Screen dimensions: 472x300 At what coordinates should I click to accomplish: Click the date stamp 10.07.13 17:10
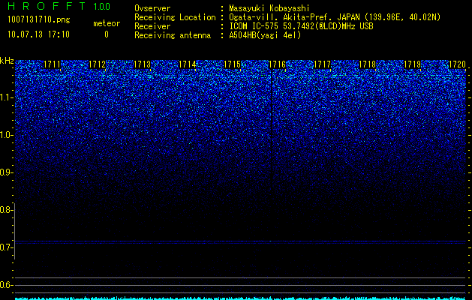pyautogui.click(x=38, y=34)
